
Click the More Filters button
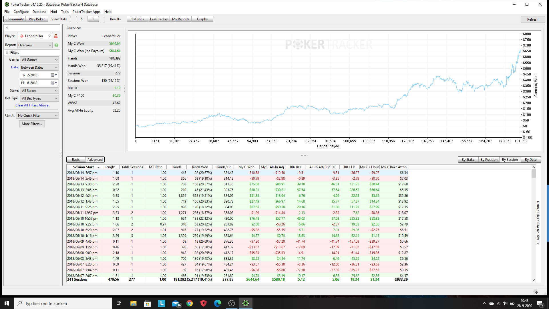(x=32, y=124)
